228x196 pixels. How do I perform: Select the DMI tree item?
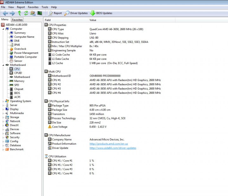[17, 41]
